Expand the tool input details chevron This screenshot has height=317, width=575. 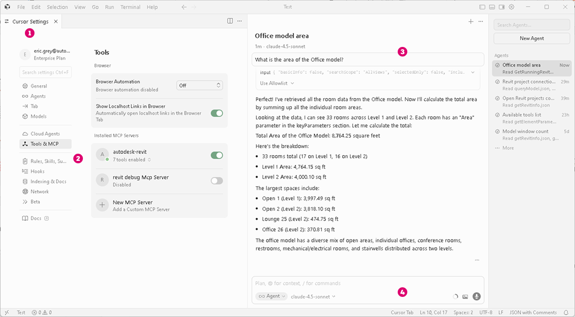[x=473, y=72]
